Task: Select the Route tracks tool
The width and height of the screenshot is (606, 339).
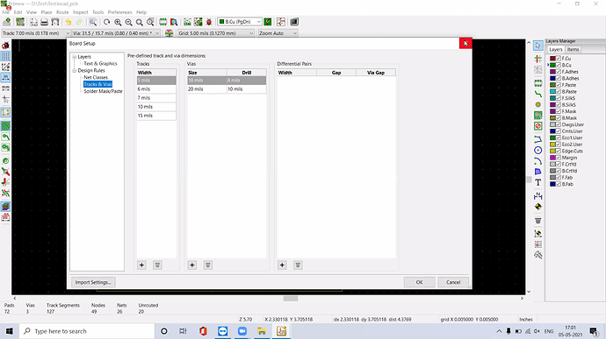Action: 538,94
